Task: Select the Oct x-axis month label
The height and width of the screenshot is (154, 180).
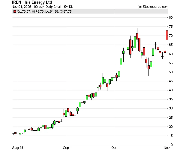Action: (x=114, y=148)
